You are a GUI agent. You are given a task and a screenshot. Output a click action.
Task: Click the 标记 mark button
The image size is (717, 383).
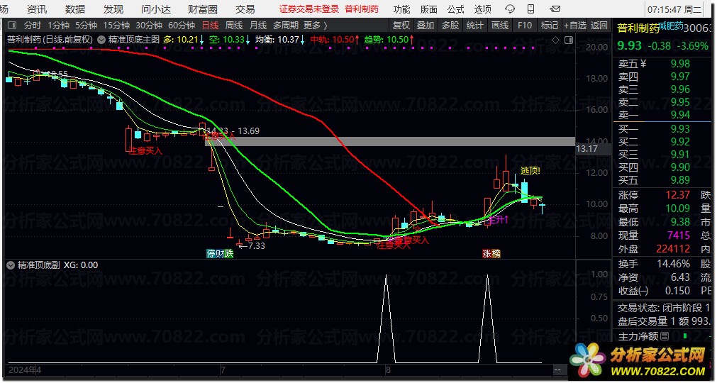550,26
